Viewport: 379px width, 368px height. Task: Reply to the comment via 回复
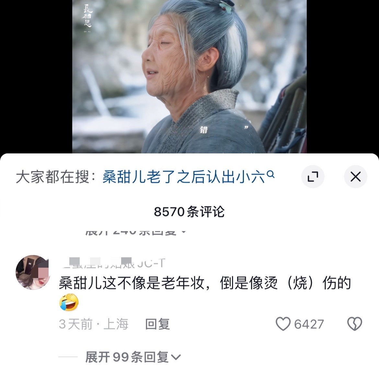(158, 324)
